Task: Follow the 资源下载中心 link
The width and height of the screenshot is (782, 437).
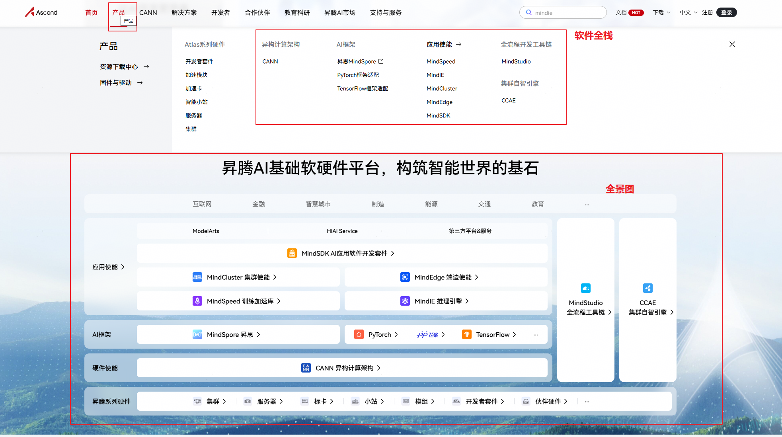Action: pyautogui.click(x=119, y=66)
